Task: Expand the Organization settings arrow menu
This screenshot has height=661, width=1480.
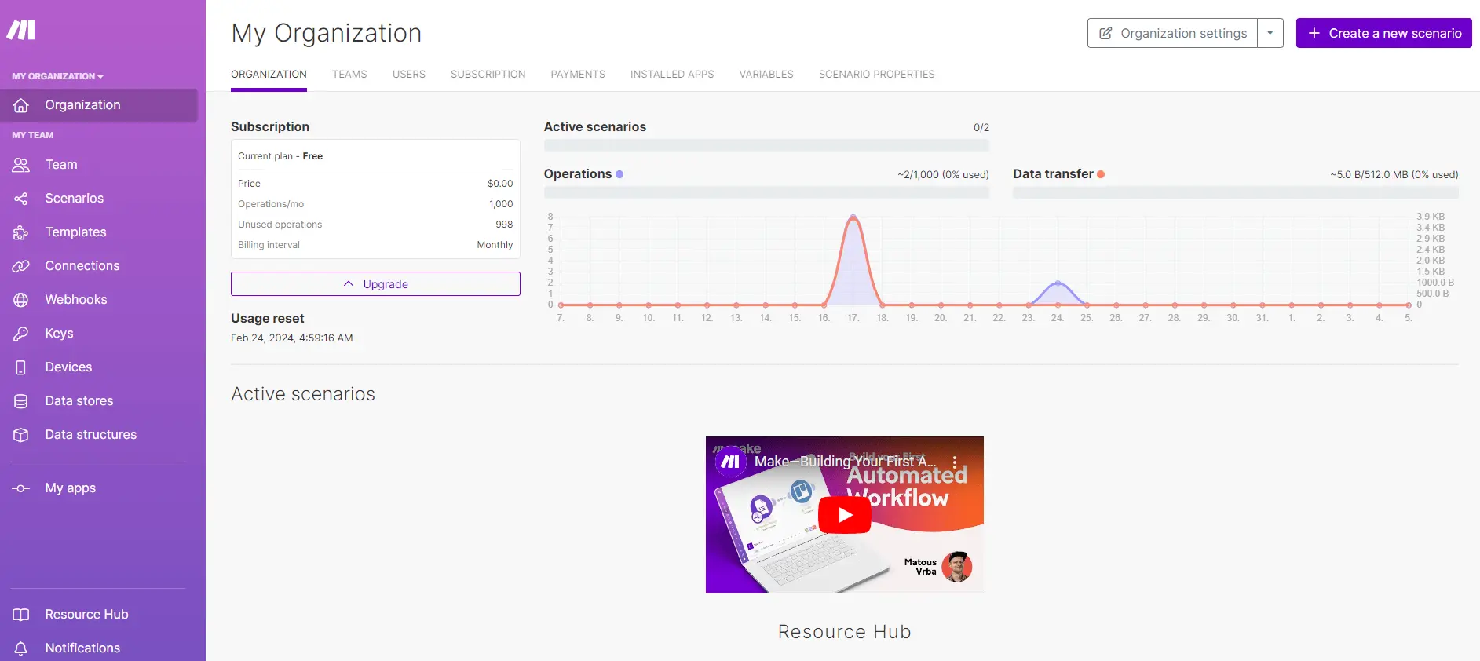Action: tap(1270, 33)
